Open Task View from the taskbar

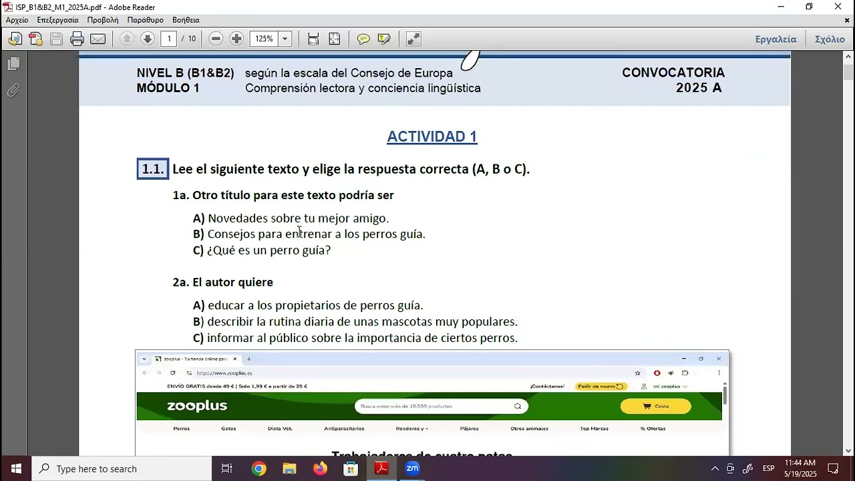click(226, 468)
